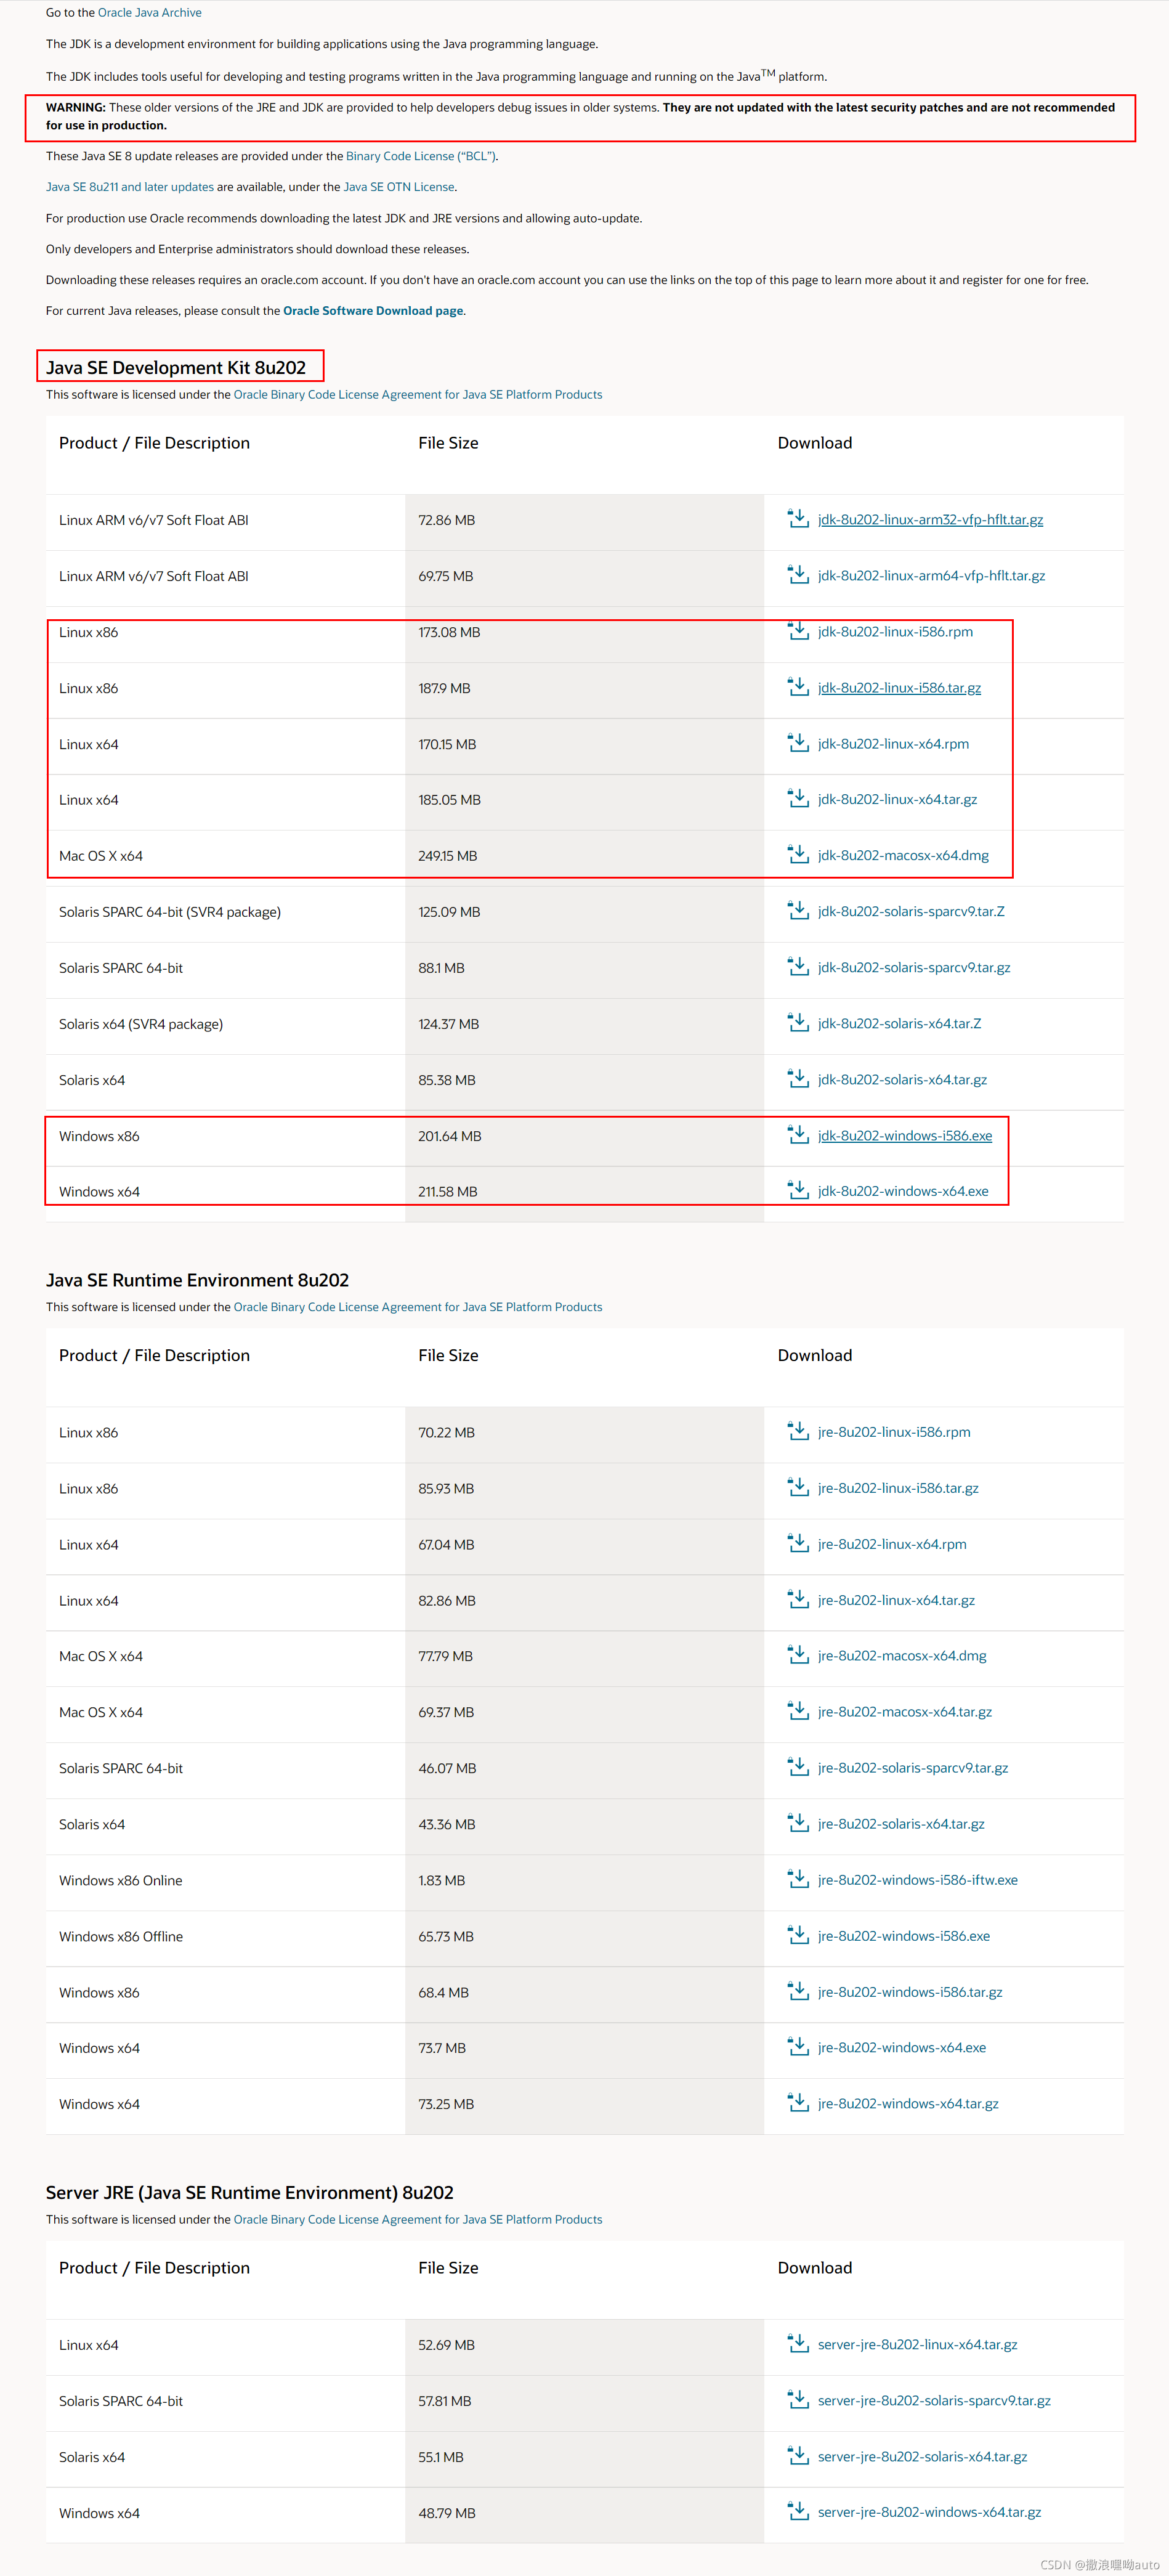Open Oracle Binary Code License Agreement under JDK heading

click(x=418, y=394)
